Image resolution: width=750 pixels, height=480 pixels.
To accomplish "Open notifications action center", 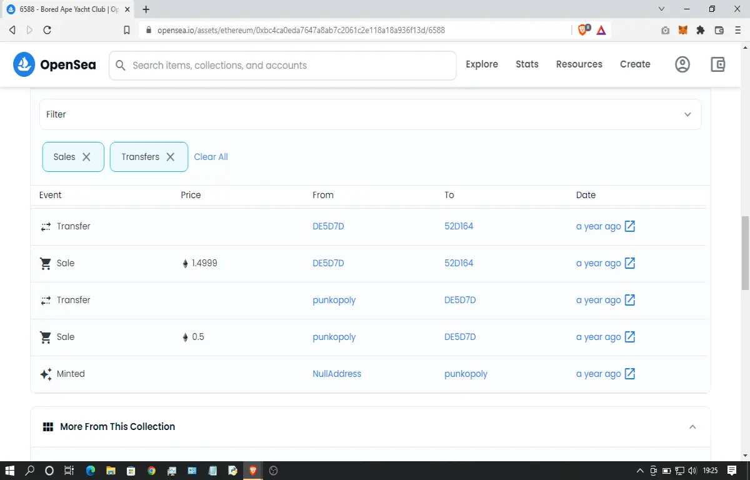I will point(732,471).
